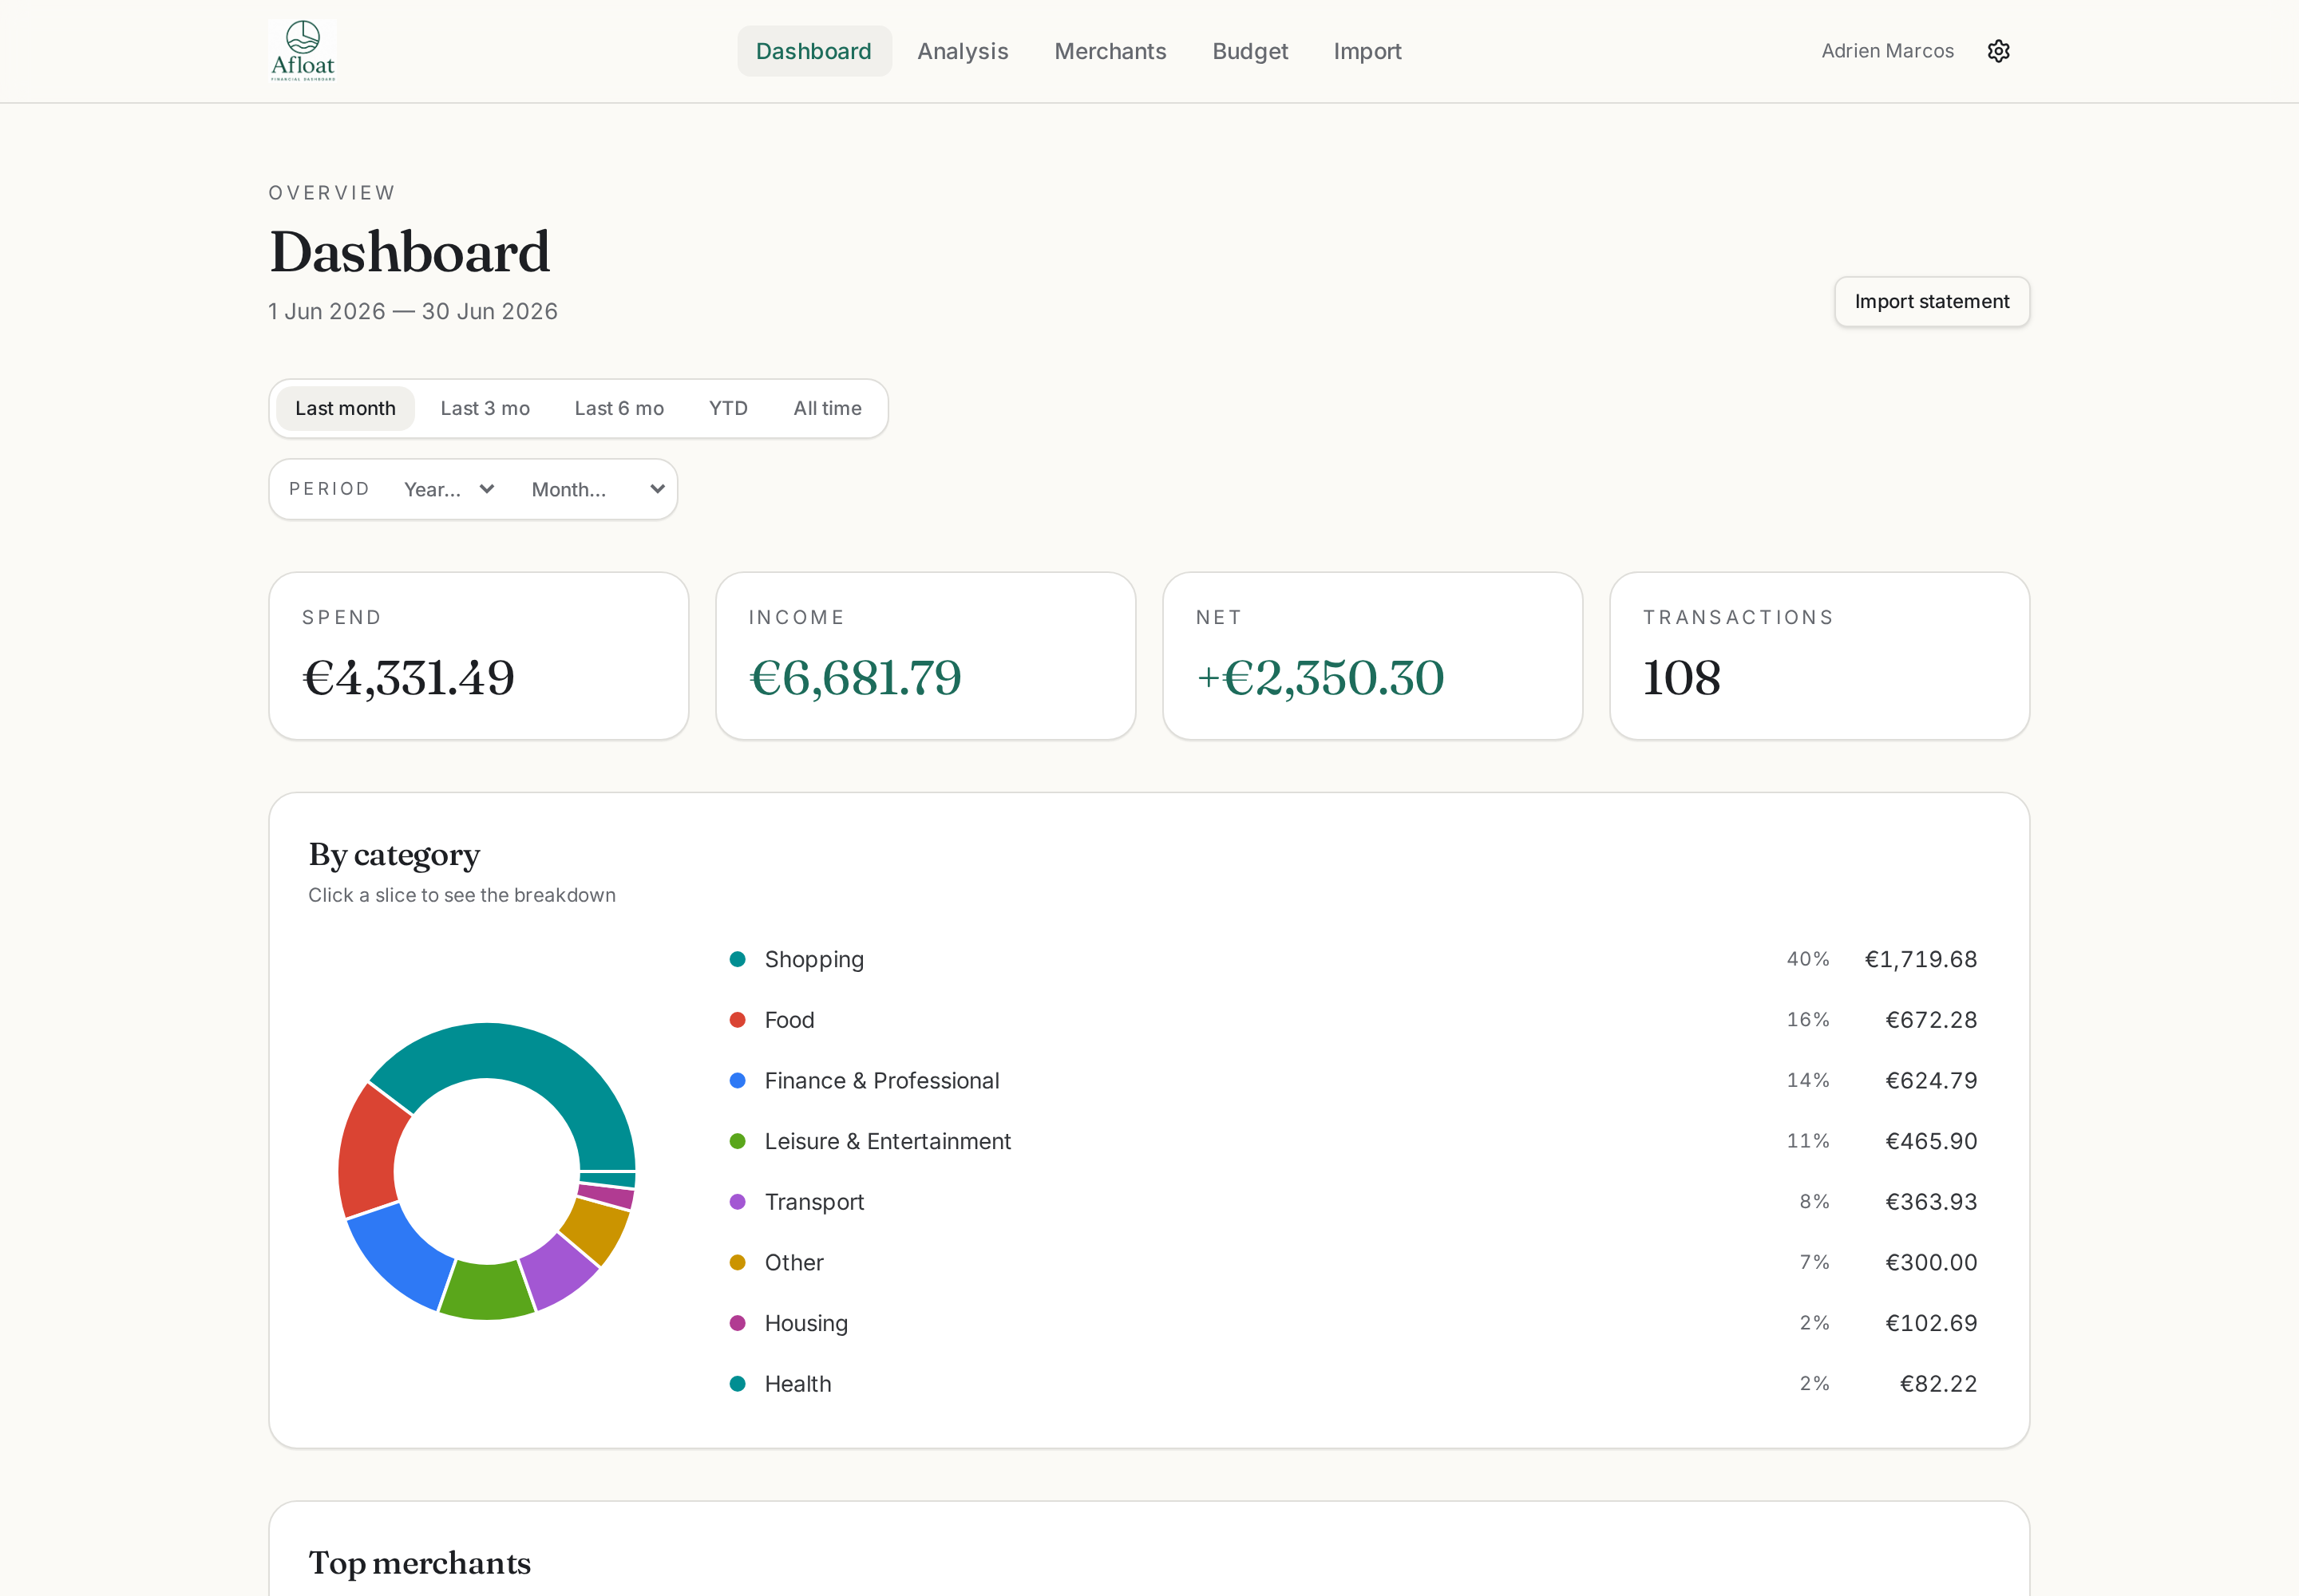Switch range to YTD

[728, 408]
